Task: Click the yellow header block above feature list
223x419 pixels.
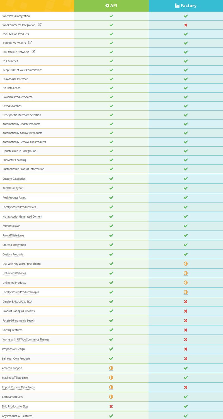Action: coord(37,6)
